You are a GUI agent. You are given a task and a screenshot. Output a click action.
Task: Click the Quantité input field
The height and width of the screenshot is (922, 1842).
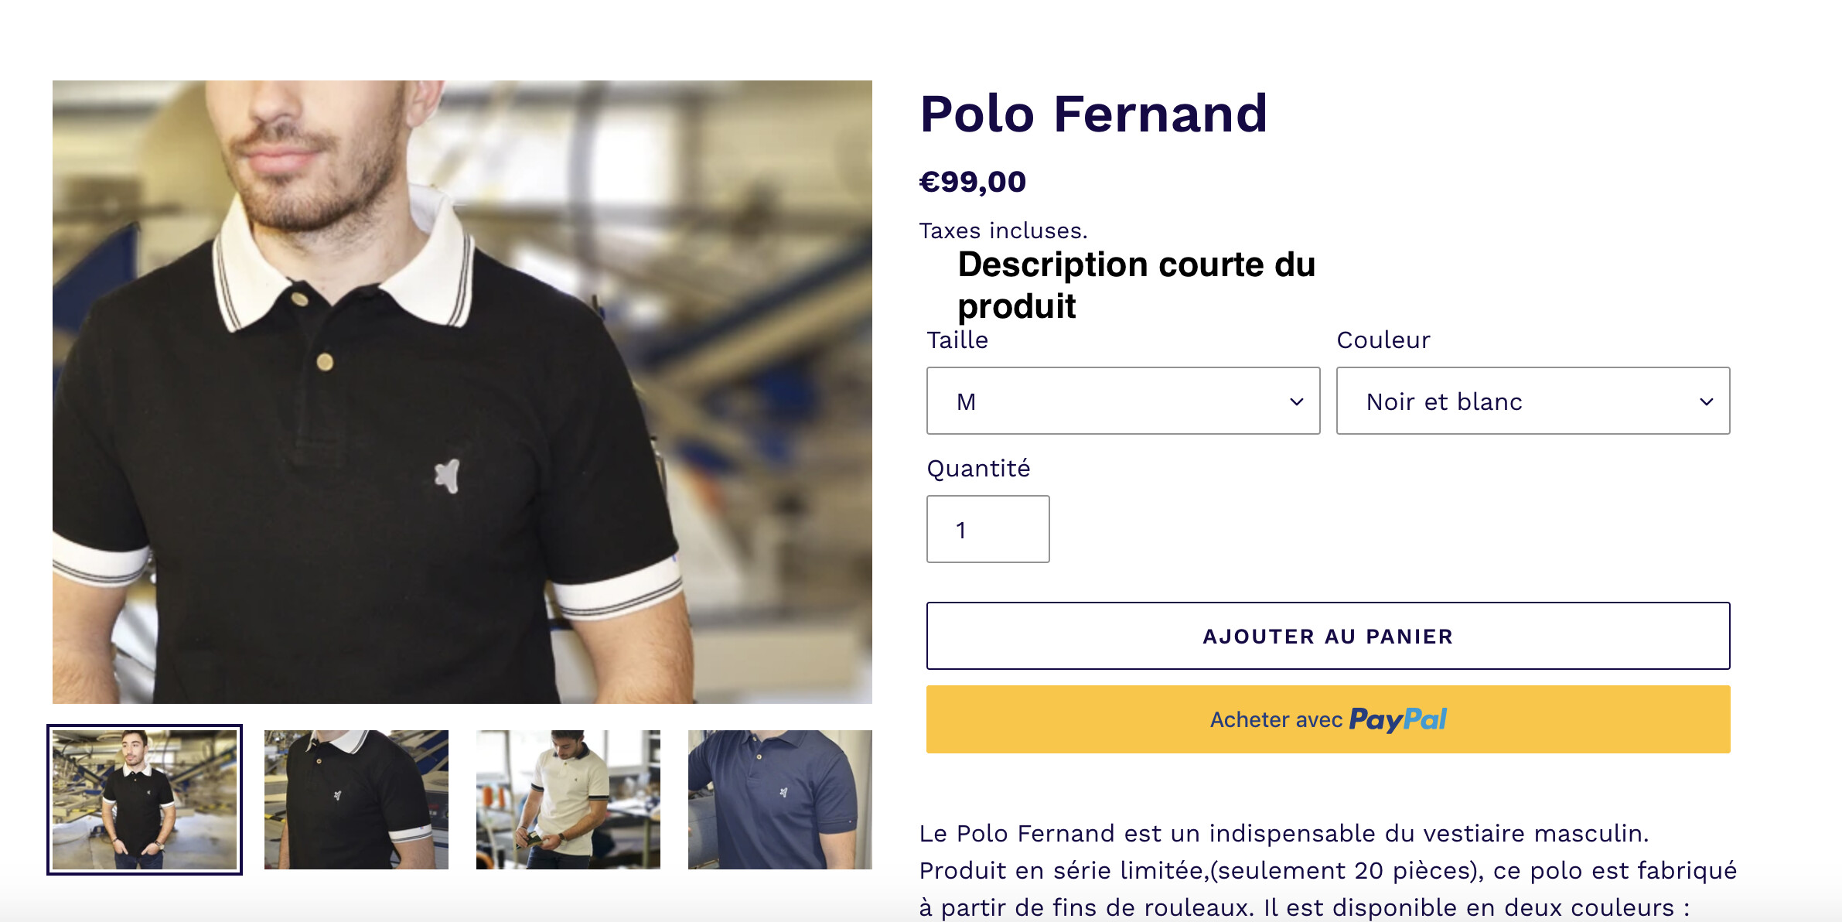tap(988, 529)
